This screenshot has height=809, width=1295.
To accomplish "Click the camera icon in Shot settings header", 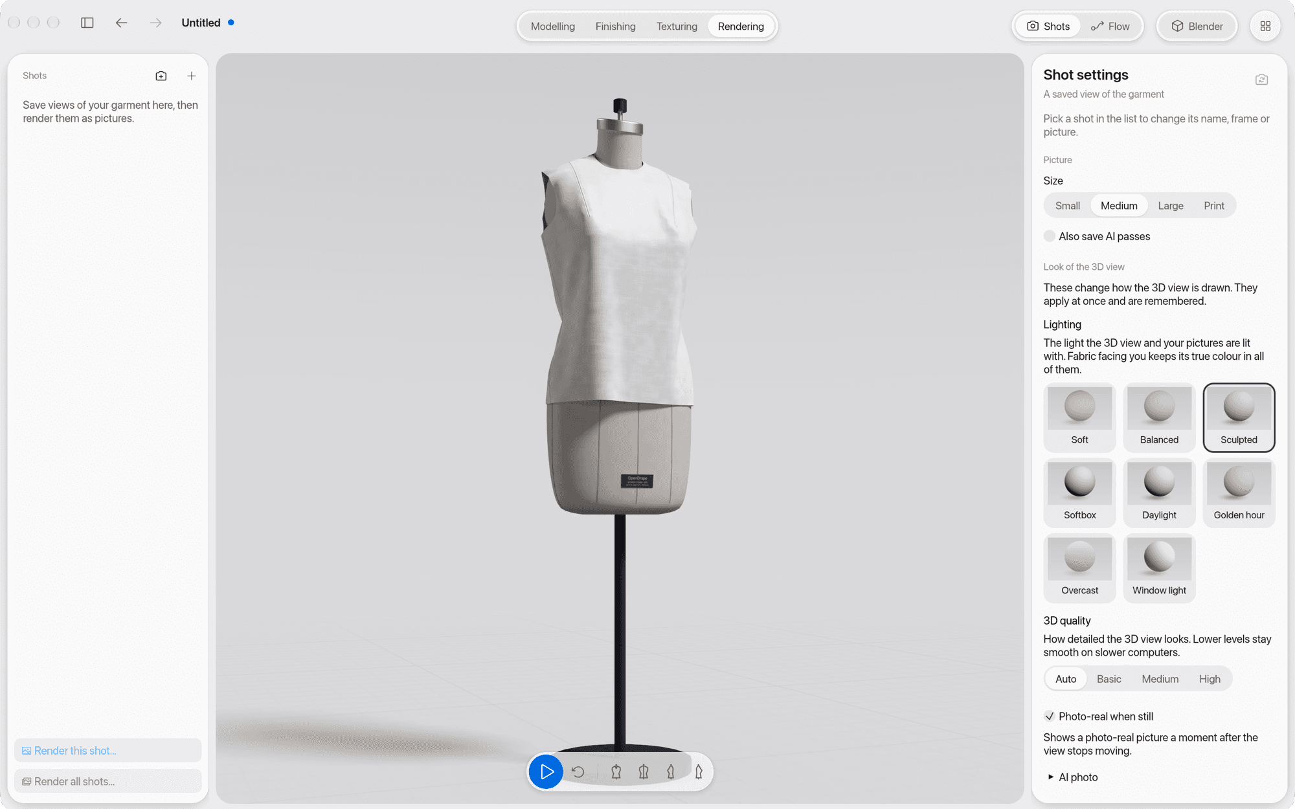I will point(1261,80).
